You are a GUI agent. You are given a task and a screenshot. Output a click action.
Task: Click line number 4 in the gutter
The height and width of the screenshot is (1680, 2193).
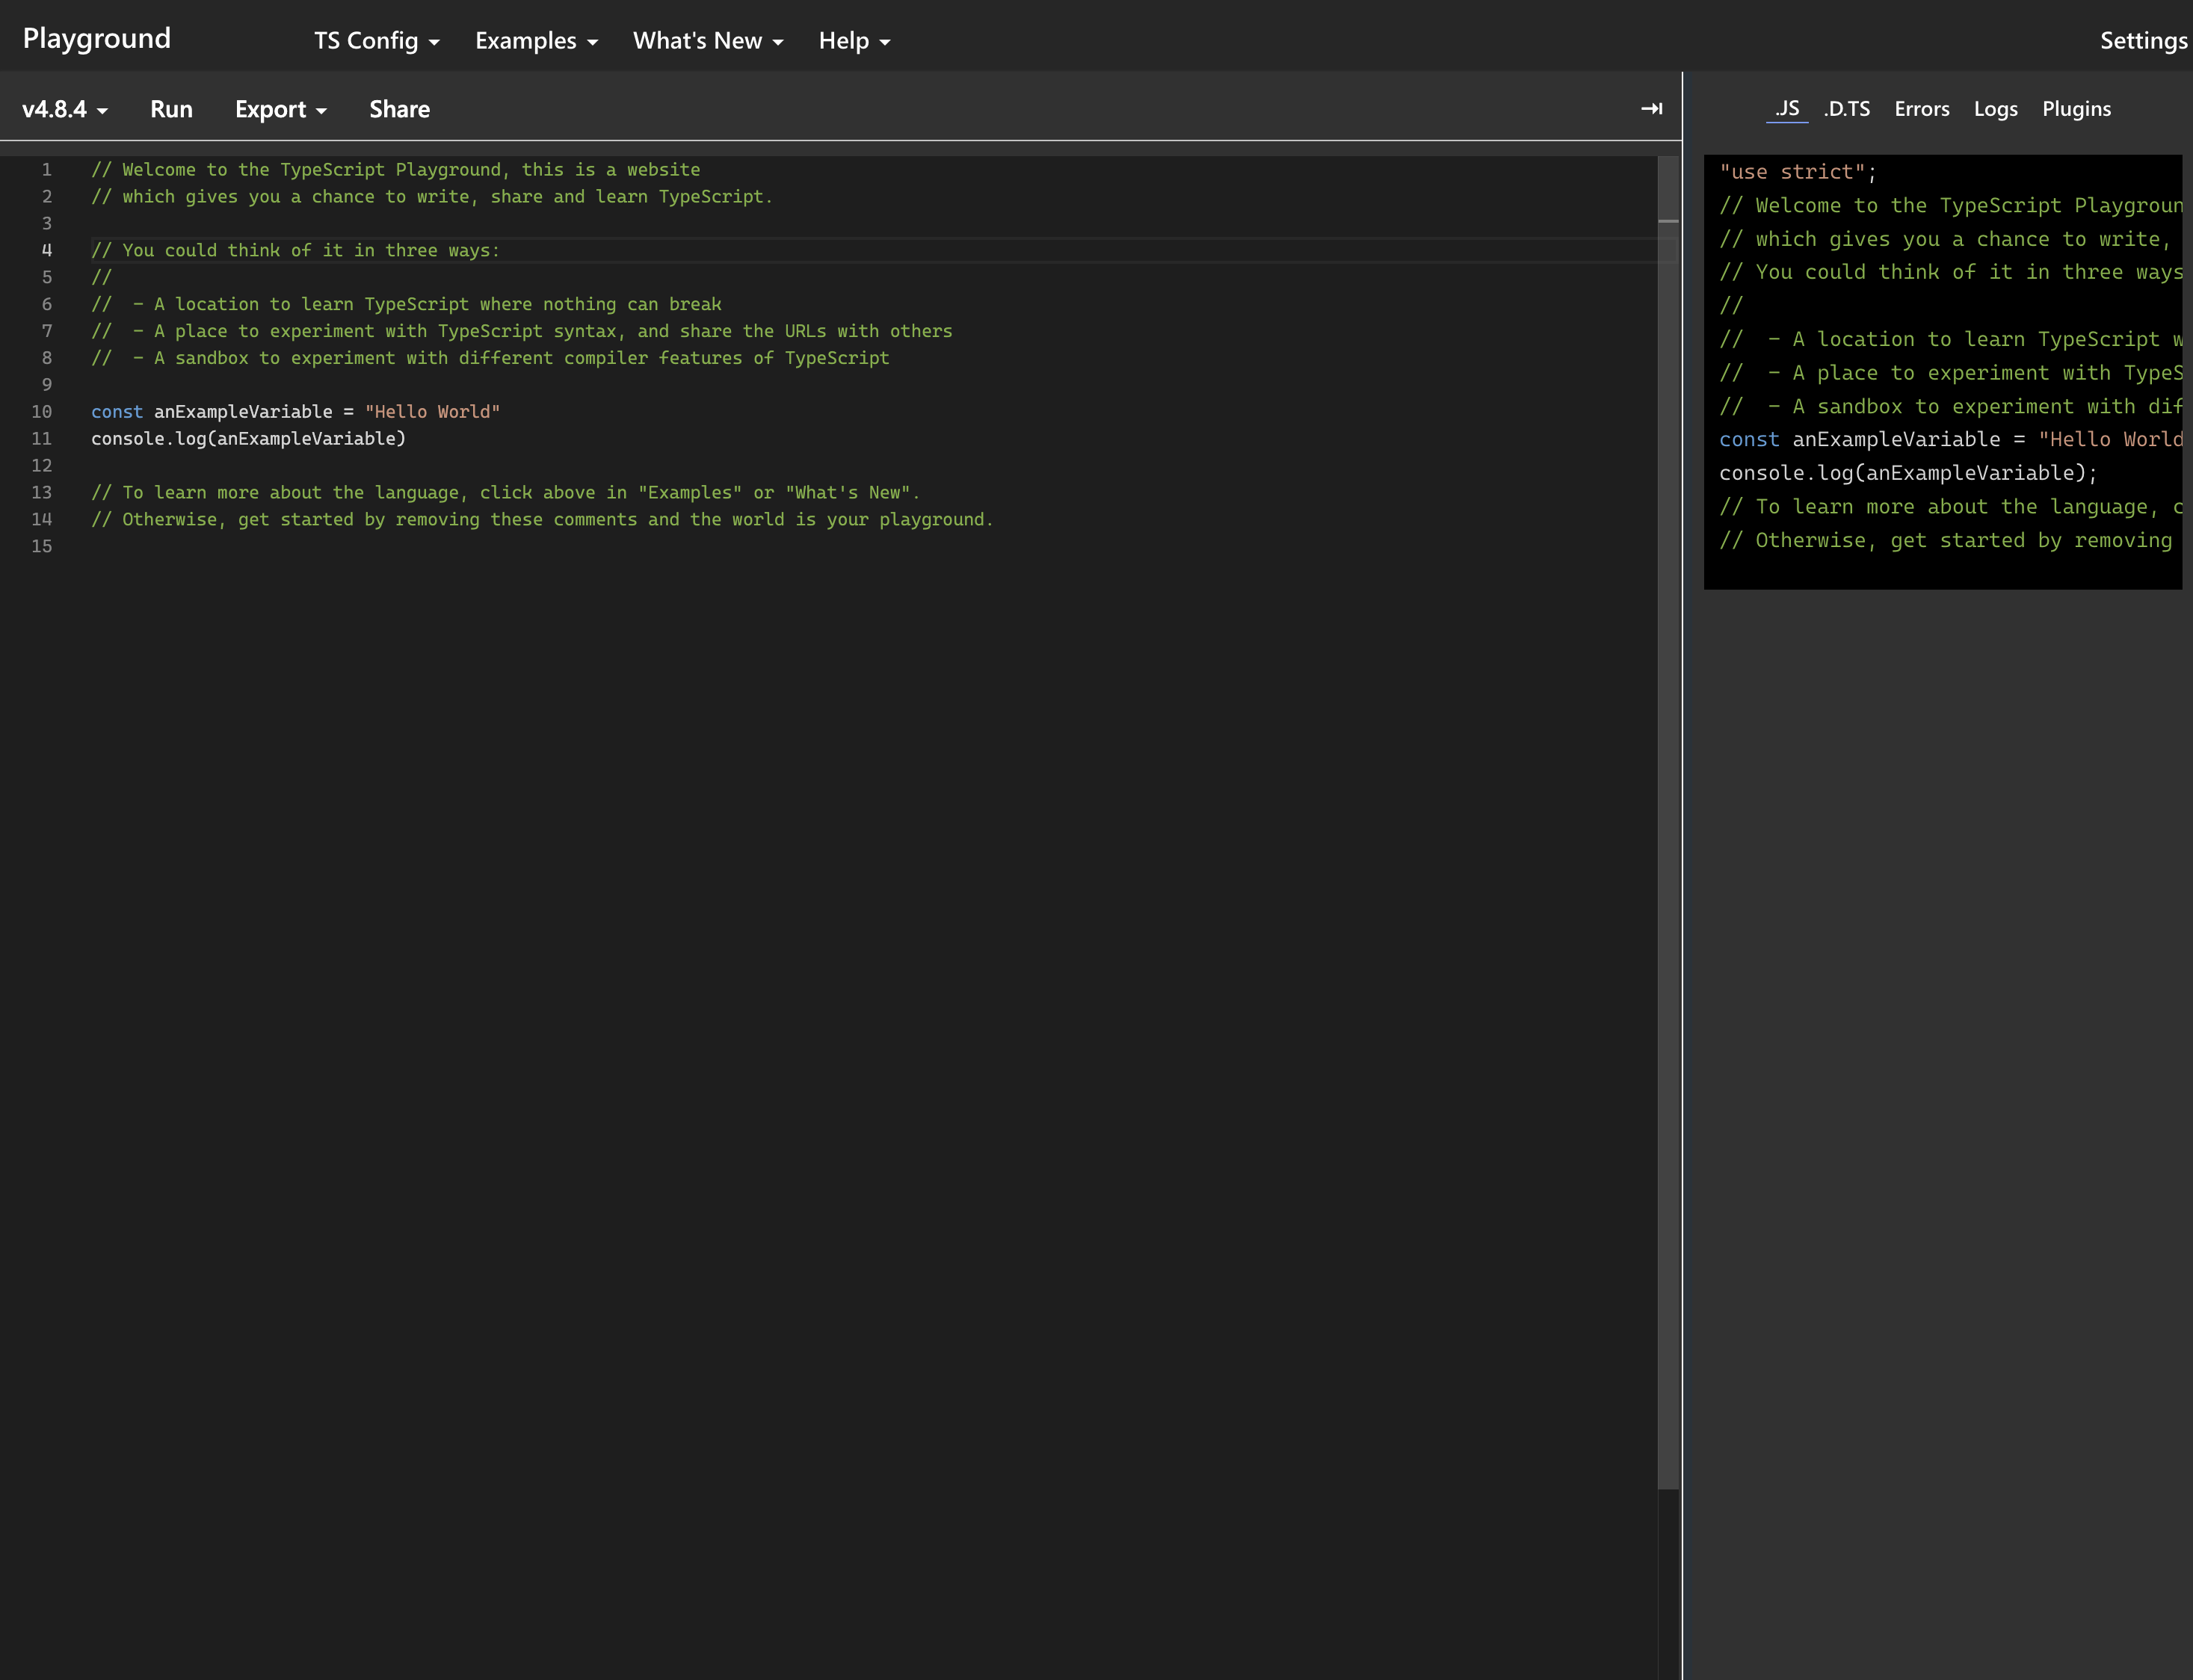click(x=46, y=250)
